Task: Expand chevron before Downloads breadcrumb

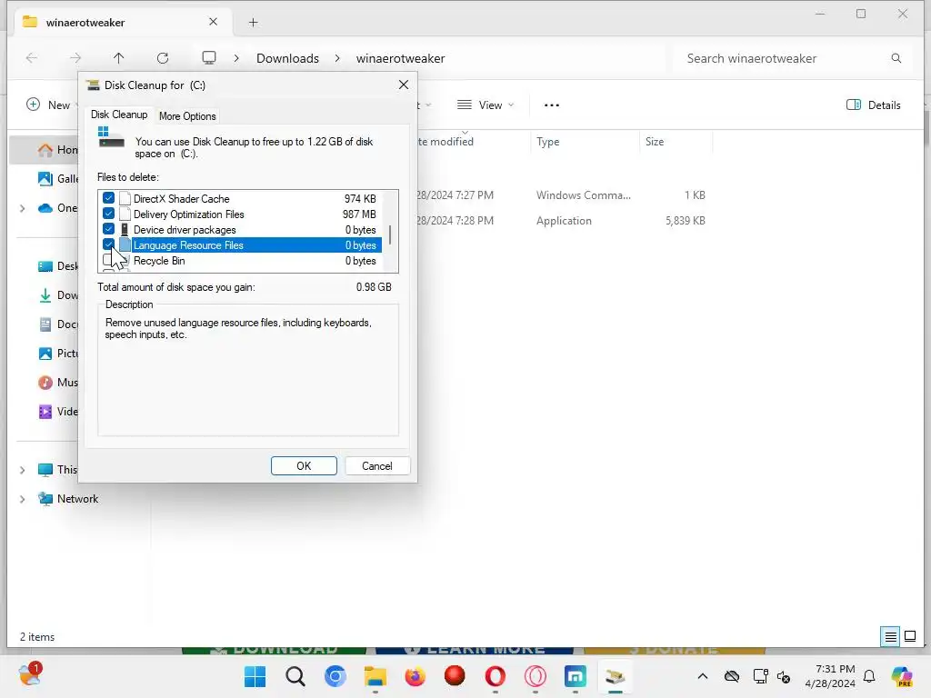Action: pyautogui.click(x=236, y=58)
